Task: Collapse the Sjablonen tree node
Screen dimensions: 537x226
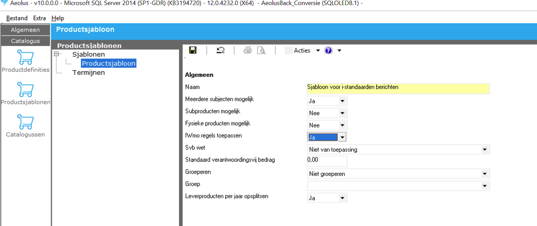Action: [x=56, y=54]
